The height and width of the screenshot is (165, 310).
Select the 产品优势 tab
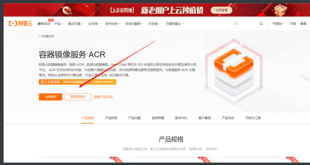(111, 118)
